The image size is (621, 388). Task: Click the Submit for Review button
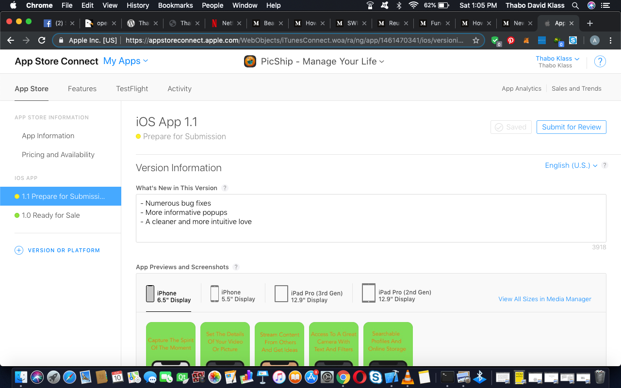pyautogui.click(x=572, y=127)
